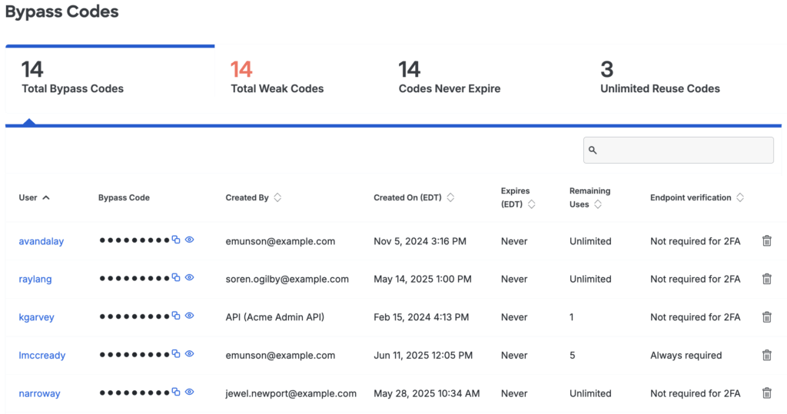Copy the bypass code for avandalay
This screenshot has height=414, width=787.
click(x=176, y=240)
